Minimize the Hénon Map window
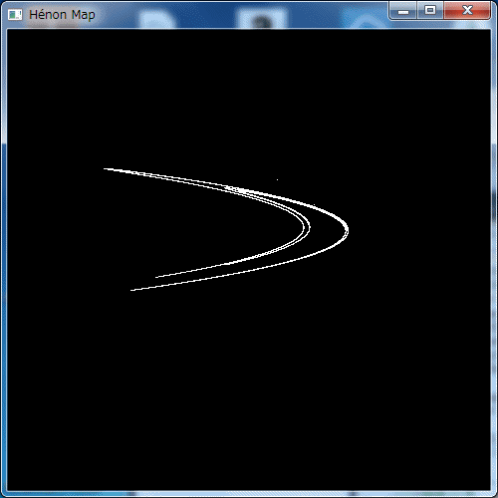 [403, 10]
